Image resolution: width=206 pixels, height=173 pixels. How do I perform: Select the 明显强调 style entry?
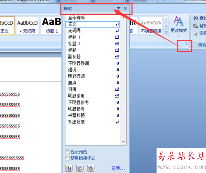point(93,76)
